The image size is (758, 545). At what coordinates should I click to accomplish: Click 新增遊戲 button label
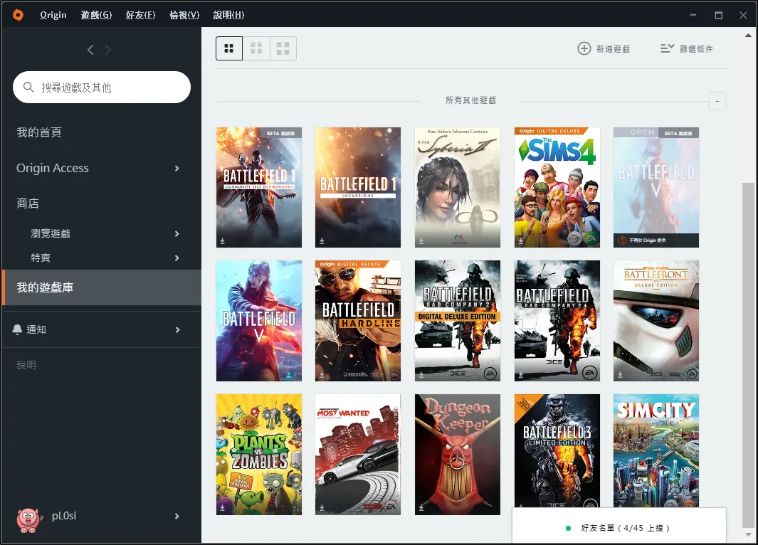coord(613,49)
